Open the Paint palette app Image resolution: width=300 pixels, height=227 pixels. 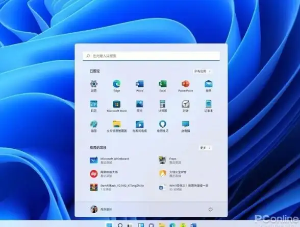(94, 126)
